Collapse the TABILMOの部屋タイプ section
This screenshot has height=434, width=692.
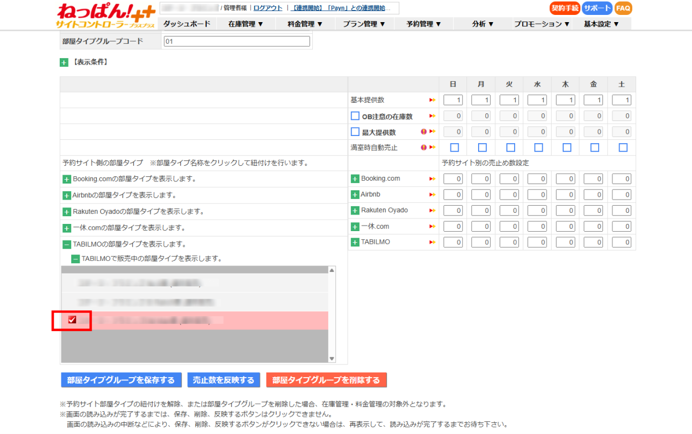[66, 244]
